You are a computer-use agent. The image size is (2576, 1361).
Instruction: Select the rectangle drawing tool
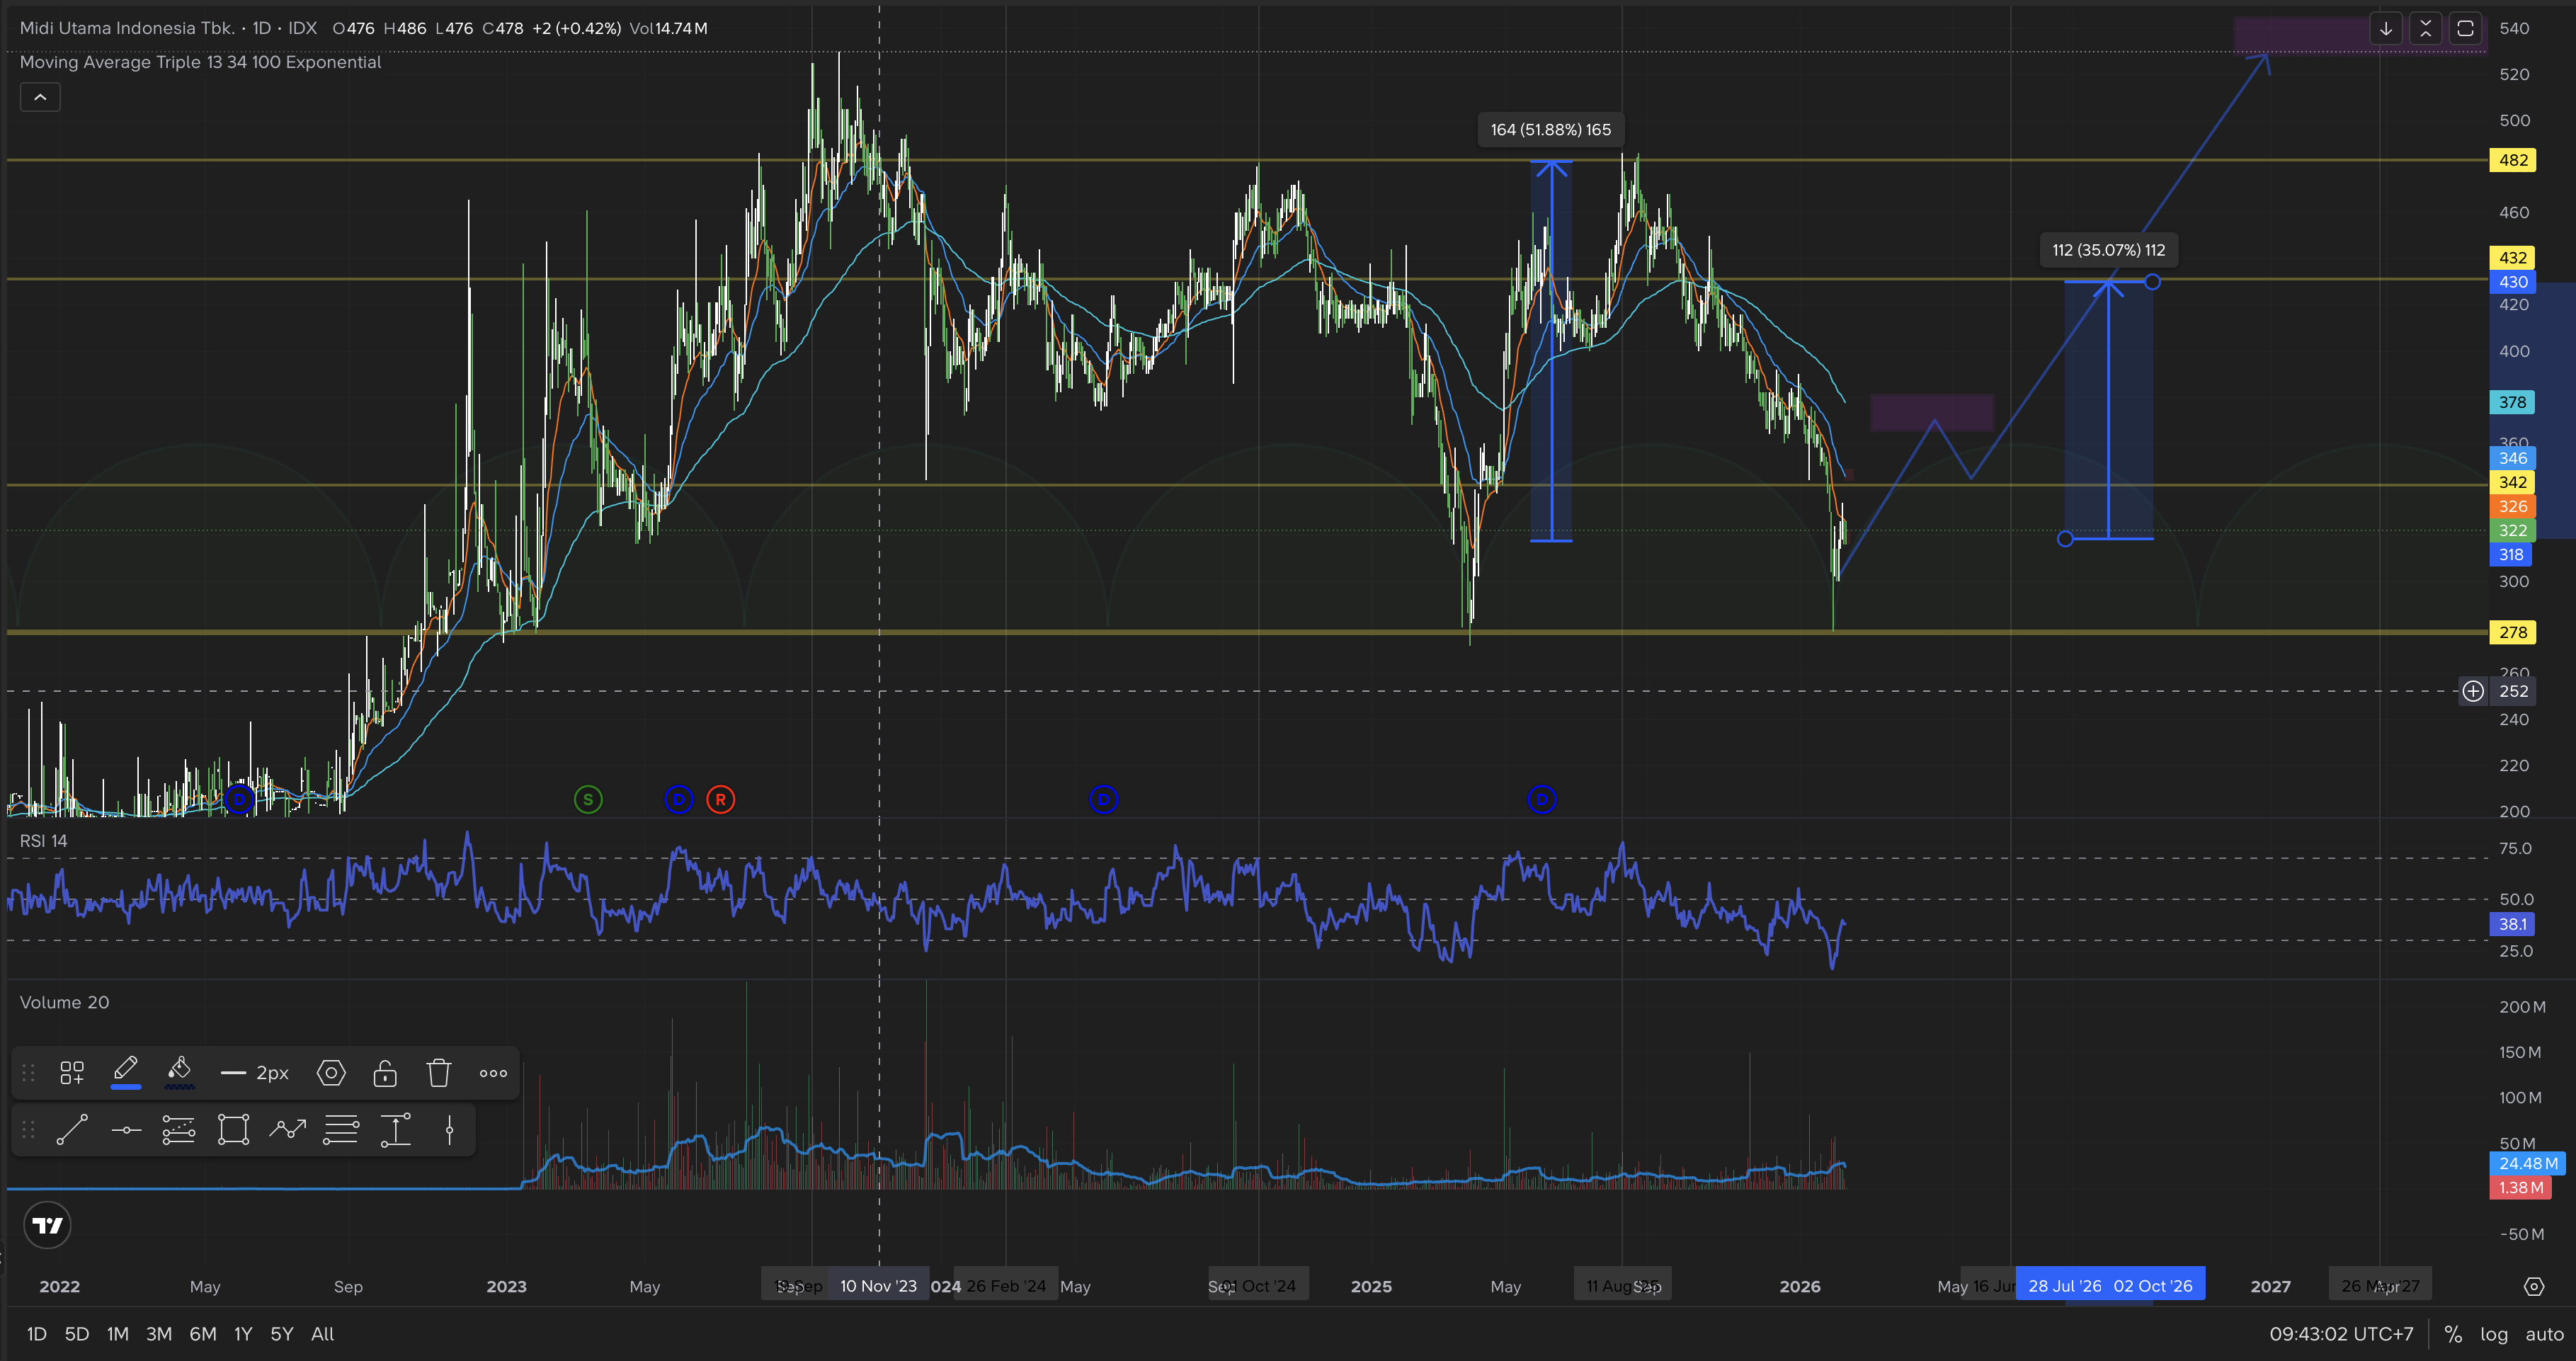click(x=233, y=1131)
